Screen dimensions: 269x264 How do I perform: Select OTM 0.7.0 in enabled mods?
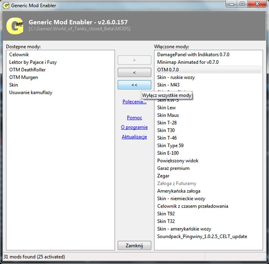(x=209, y=70)
